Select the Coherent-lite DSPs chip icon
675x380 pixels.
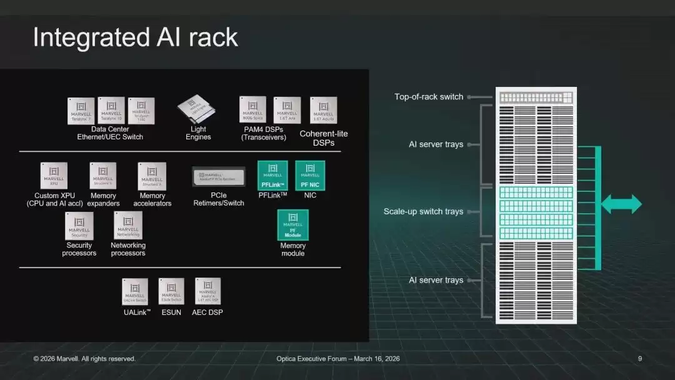pos(323,110)
